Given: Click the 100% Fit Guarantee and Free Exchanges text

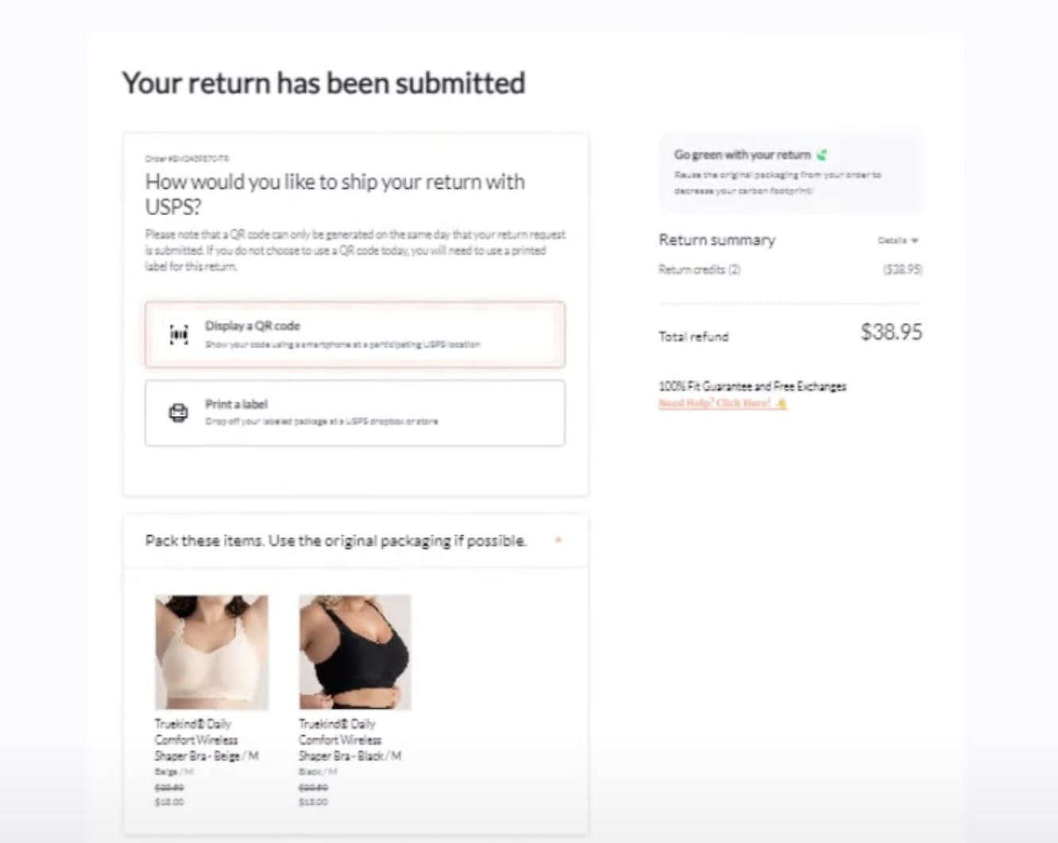Looking at the screenshot, I should coord(752,387).
